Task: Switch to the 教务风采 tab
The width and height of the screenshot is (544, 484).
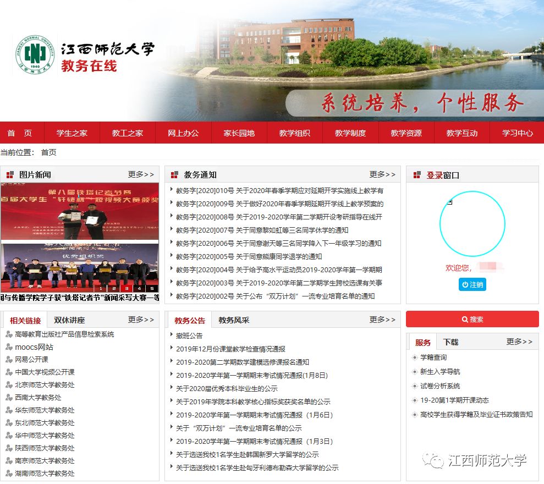Action: click(234, 320)
